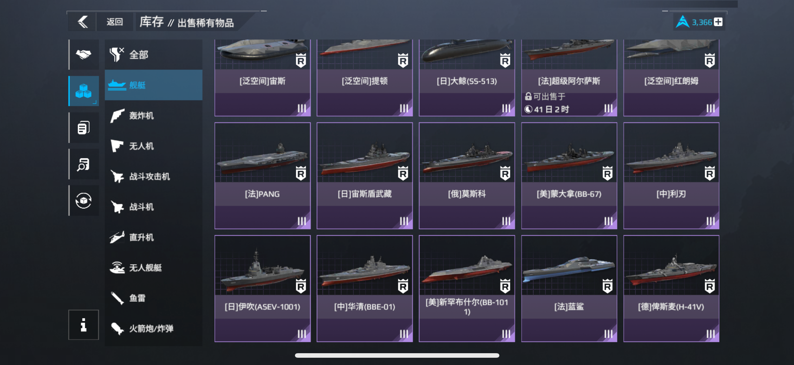Open the info button
Screen dimensions: 794x365
(x=84, y=325)
